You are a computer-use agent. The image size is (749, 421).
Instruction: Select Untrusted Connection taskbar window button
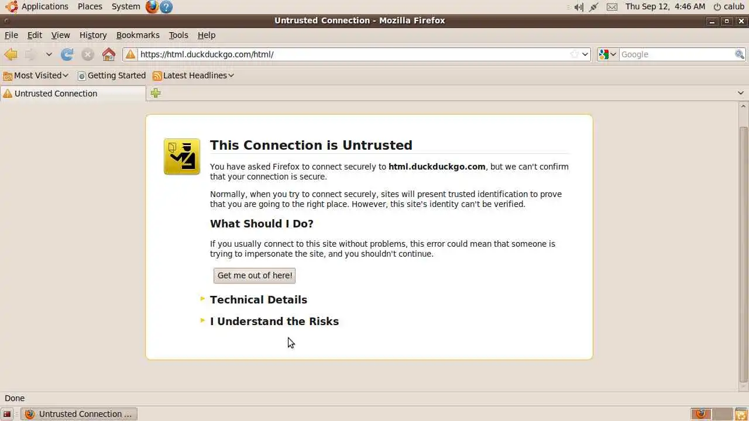(78, 414)
